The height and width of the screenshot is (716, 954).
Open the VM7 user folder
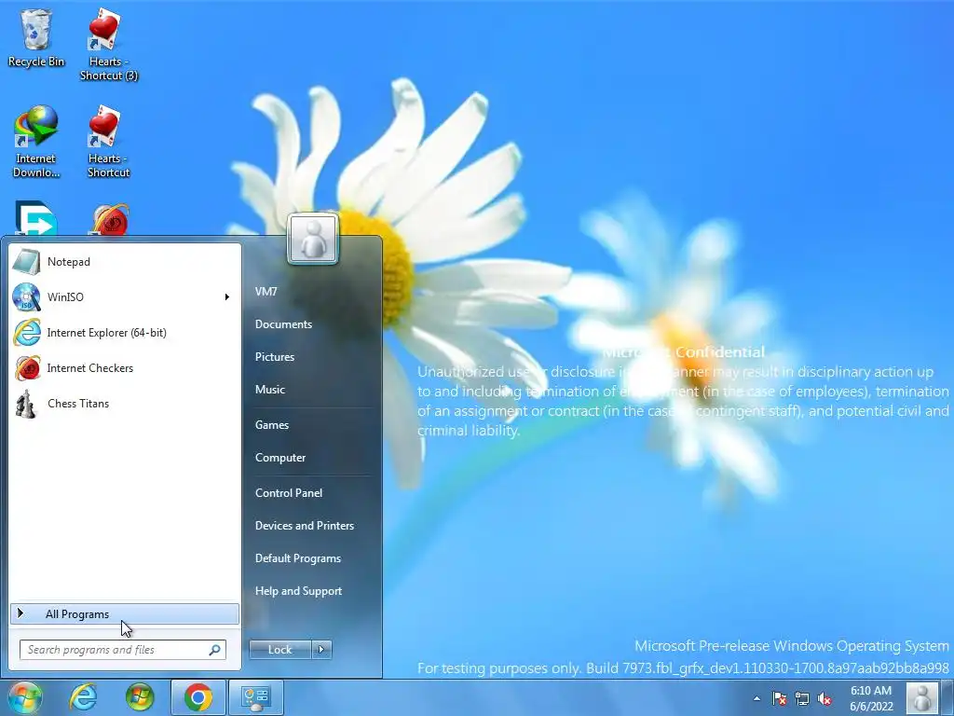(266, 292)
